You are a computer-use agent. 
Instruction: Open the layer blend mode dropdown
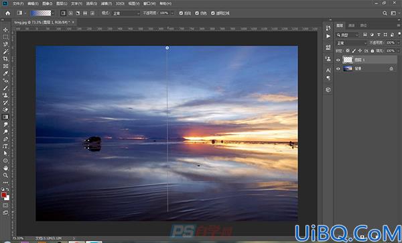click(x=352, y=43)
